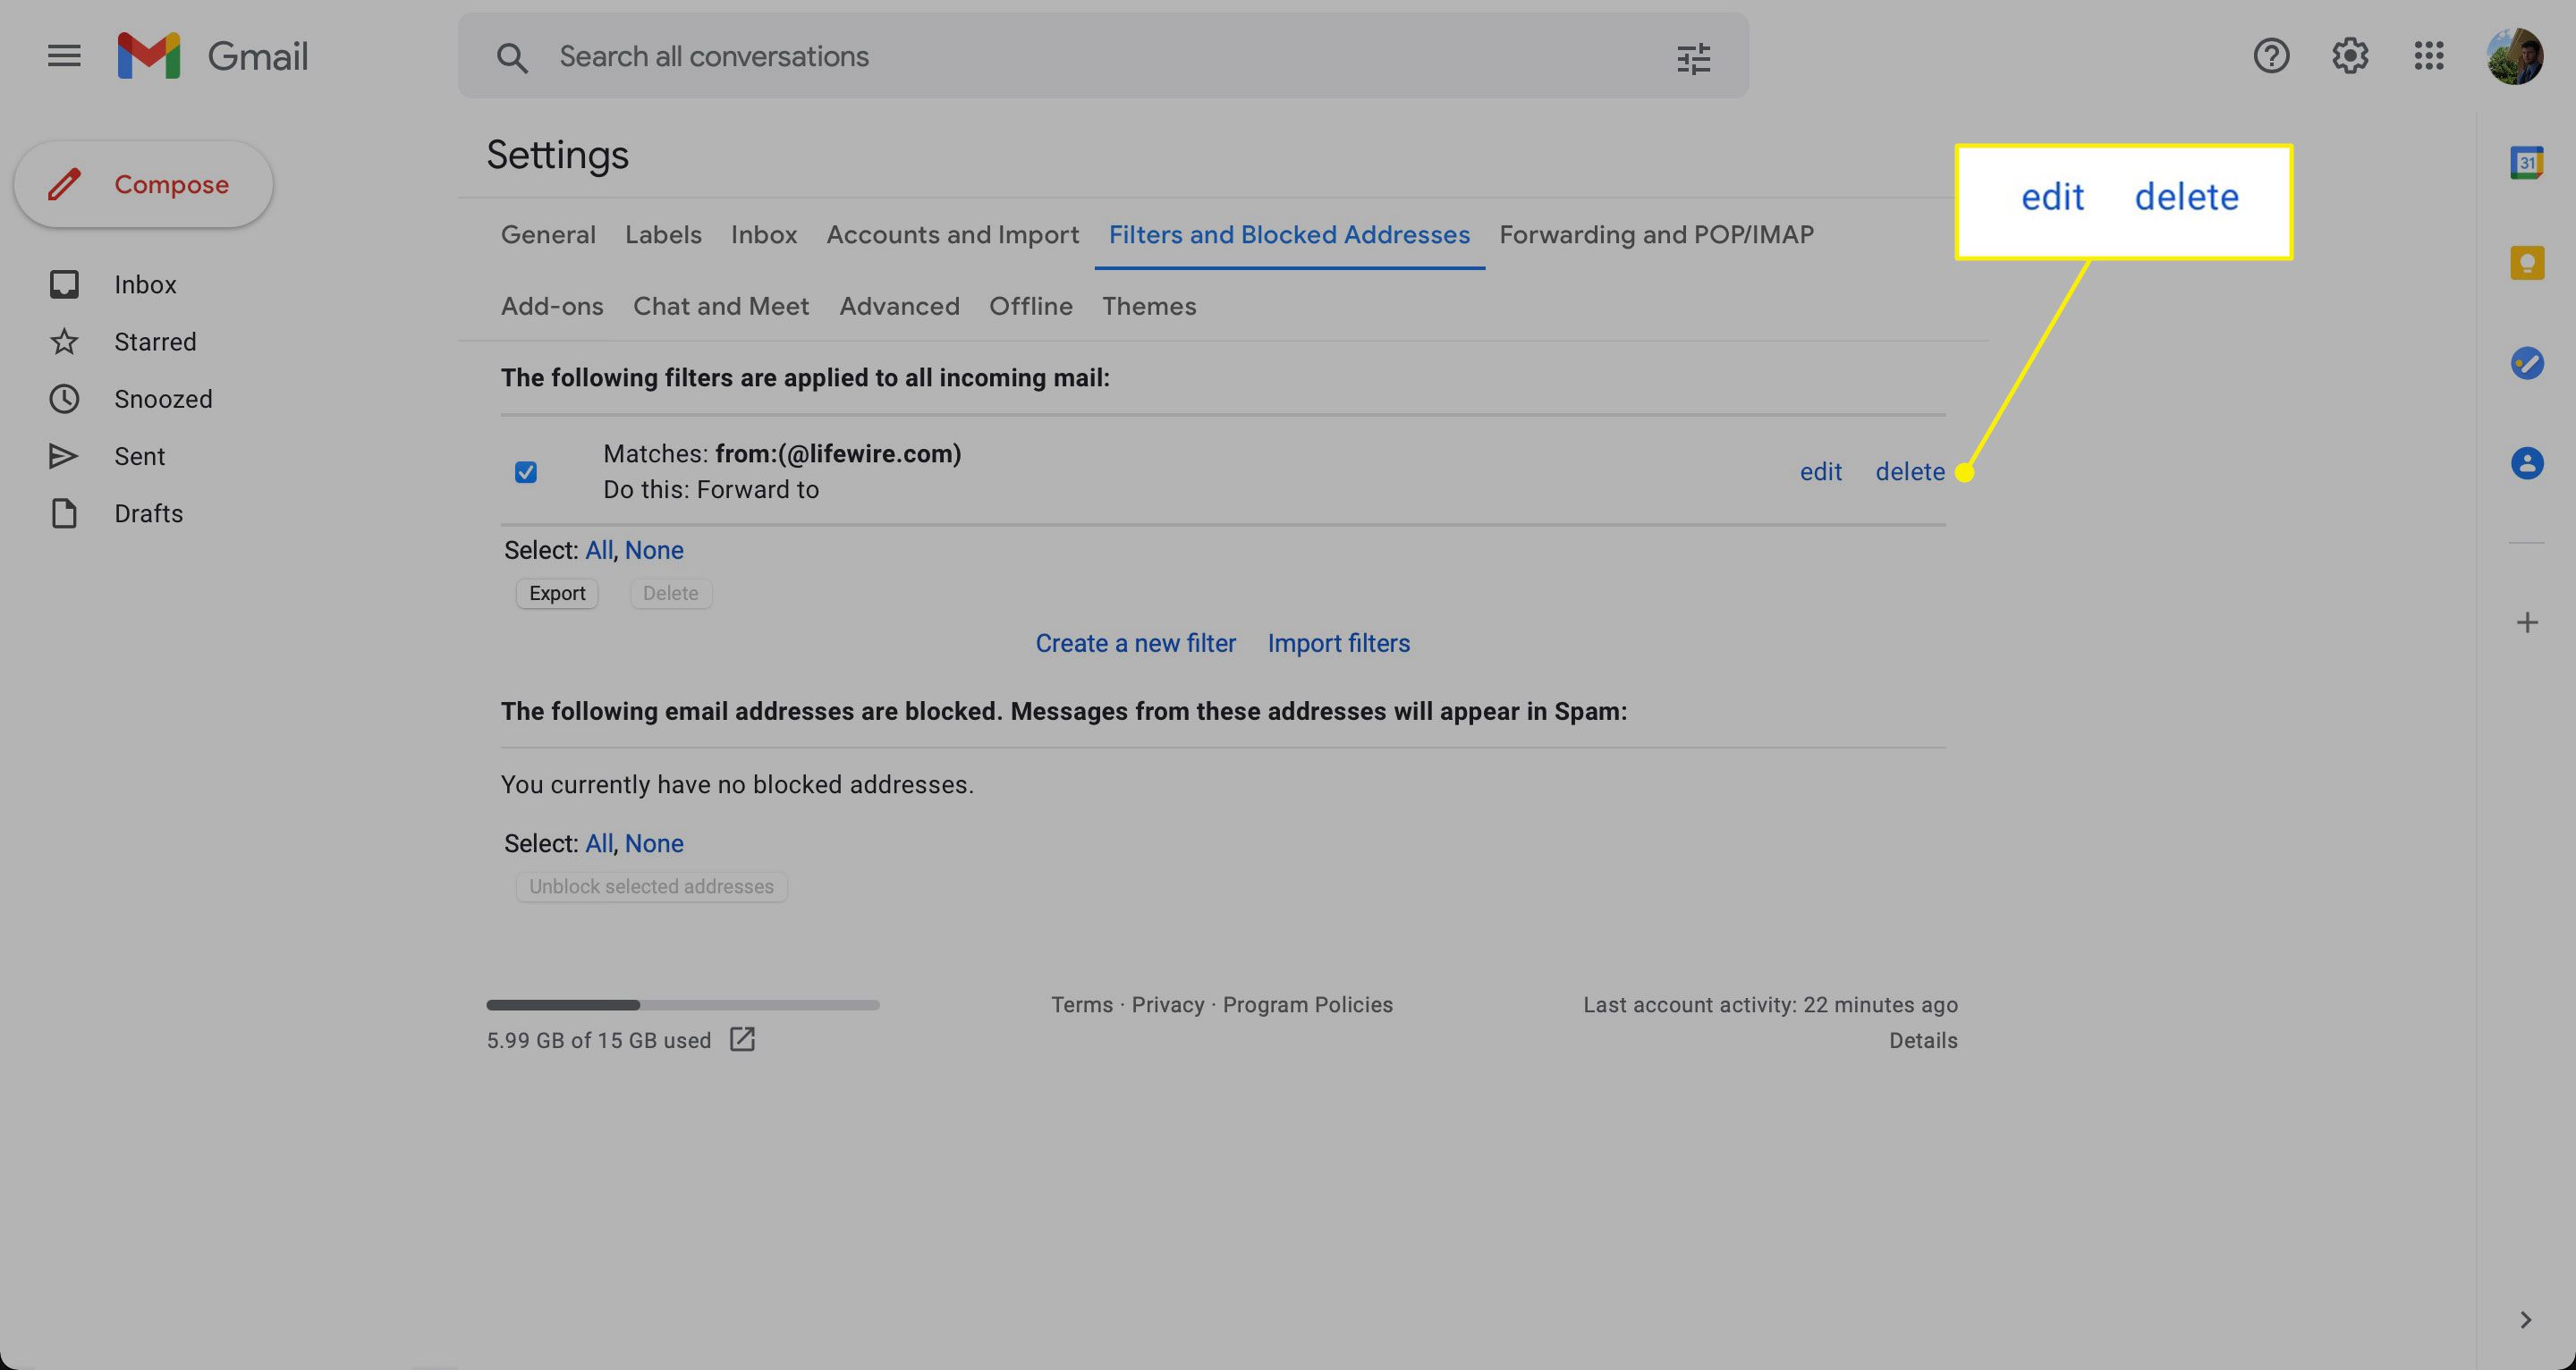Click the Export button for filters

(555, 593)
